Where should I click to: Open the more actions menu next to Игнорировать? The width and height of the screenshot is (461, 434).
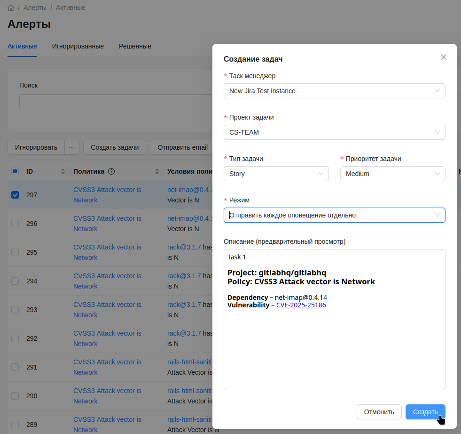(x=72, y=147)
